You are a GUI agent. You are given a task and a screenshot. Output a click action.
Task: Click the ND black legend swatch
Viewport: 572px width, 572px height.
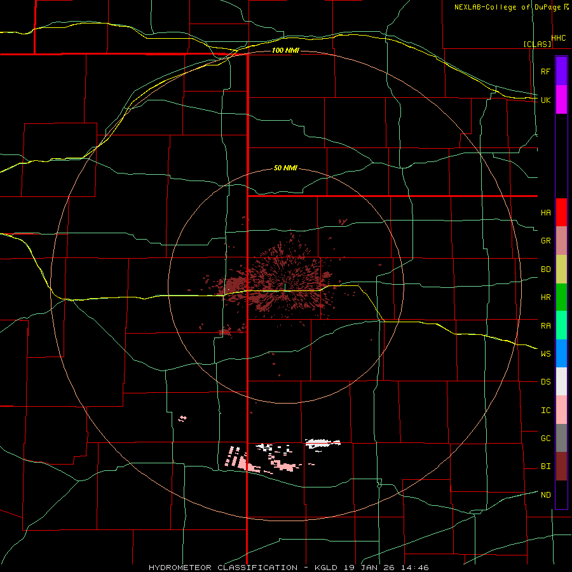(x=561, y=494)
